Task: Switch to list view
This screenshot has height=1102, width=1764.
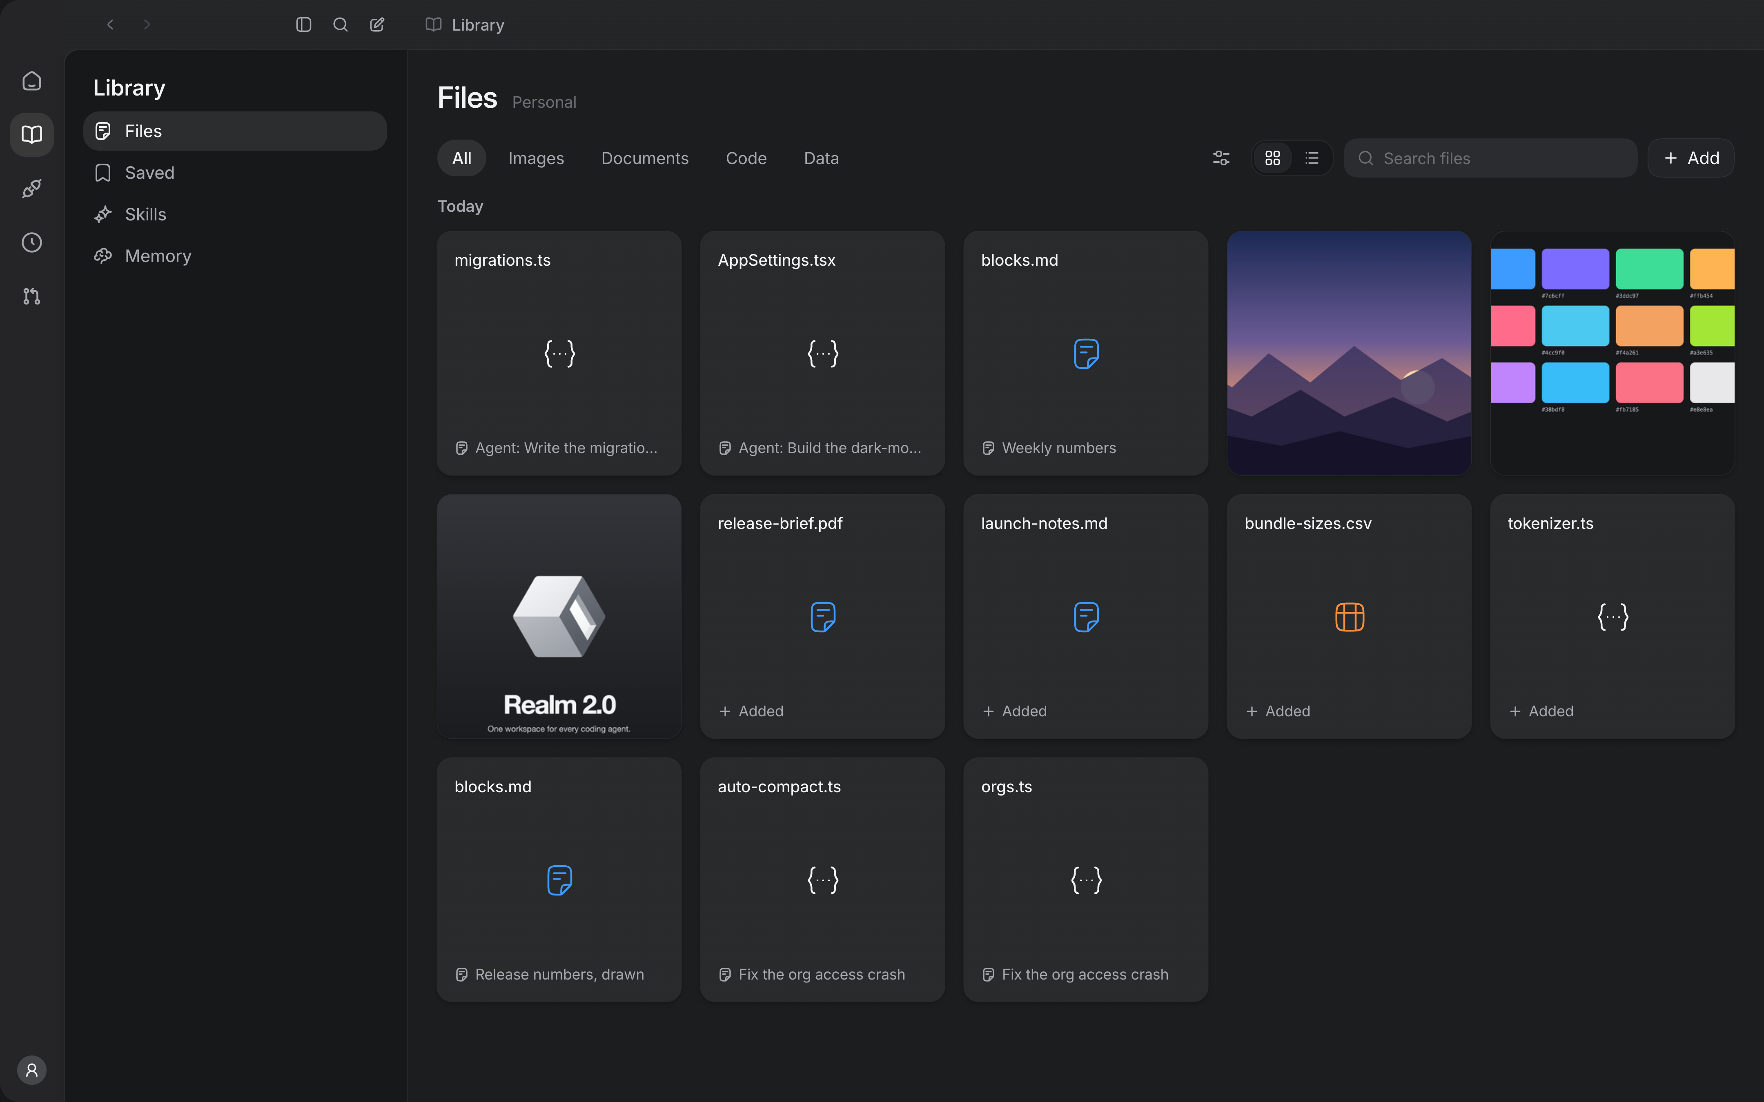Action: [x=1312, y=158]
